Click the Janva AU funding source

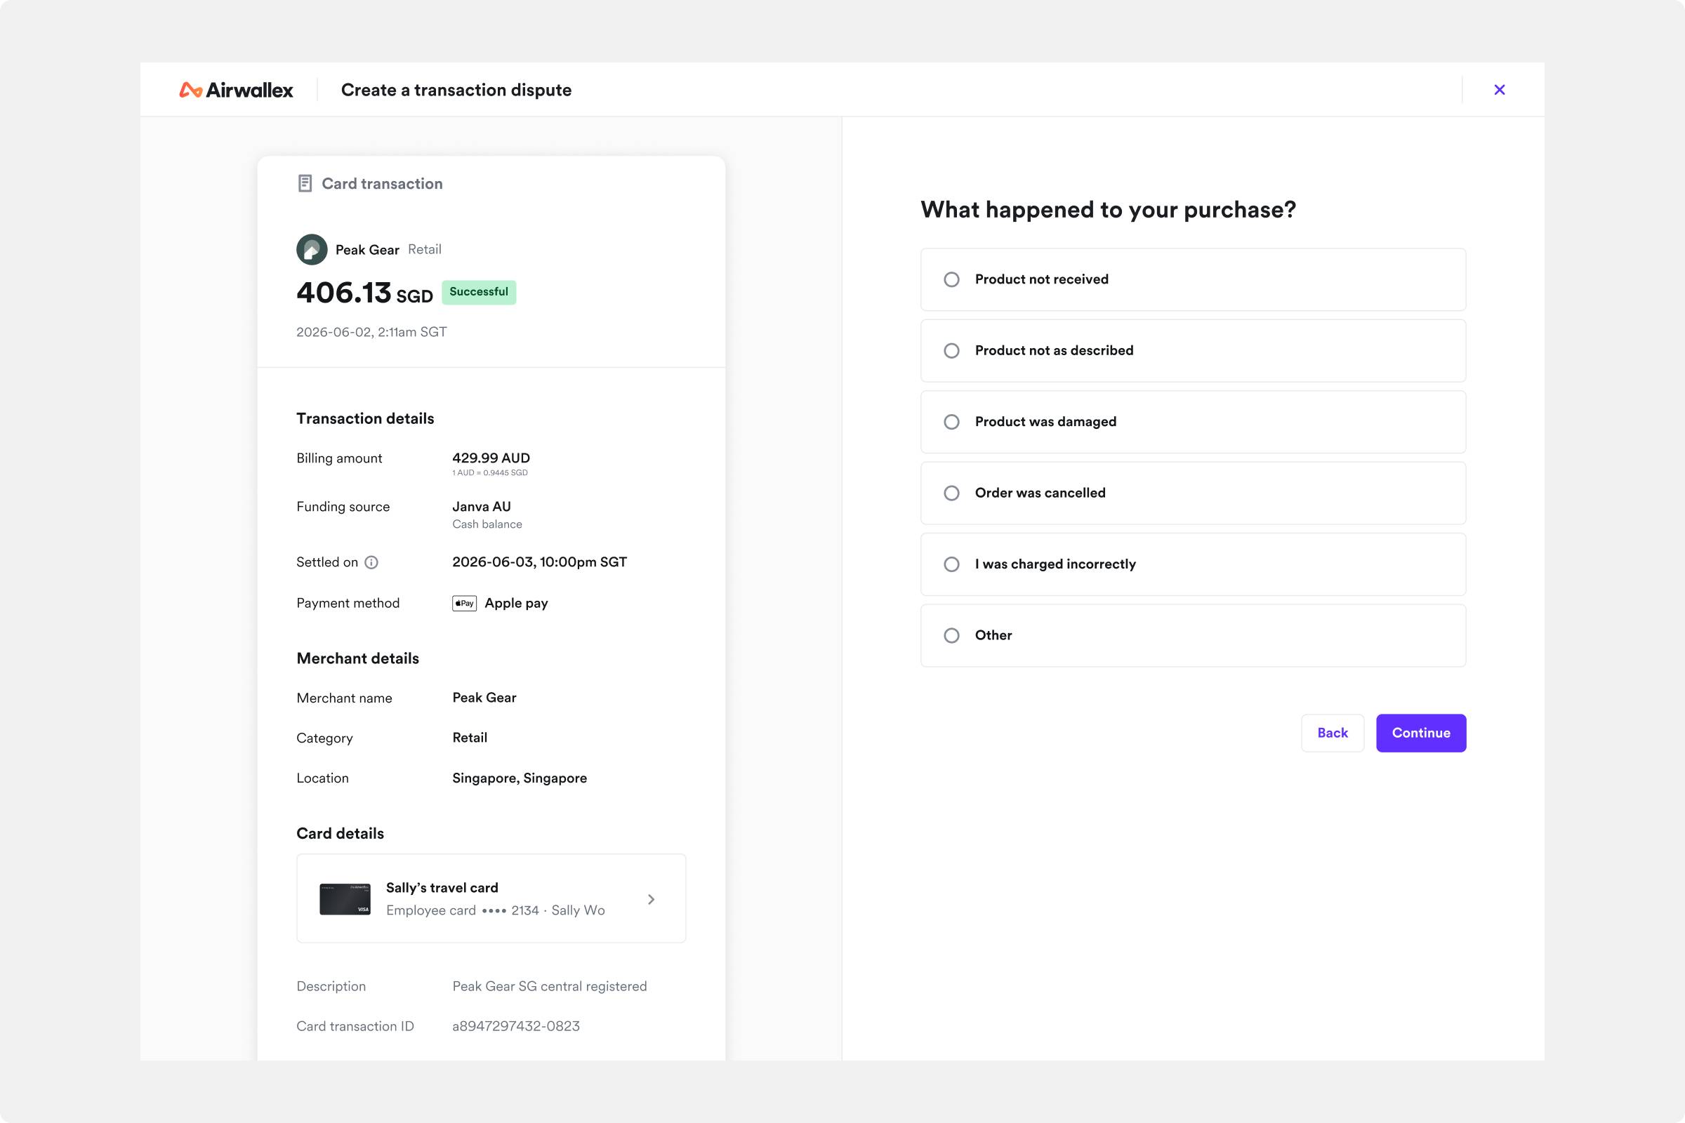(x=482, y=506)
